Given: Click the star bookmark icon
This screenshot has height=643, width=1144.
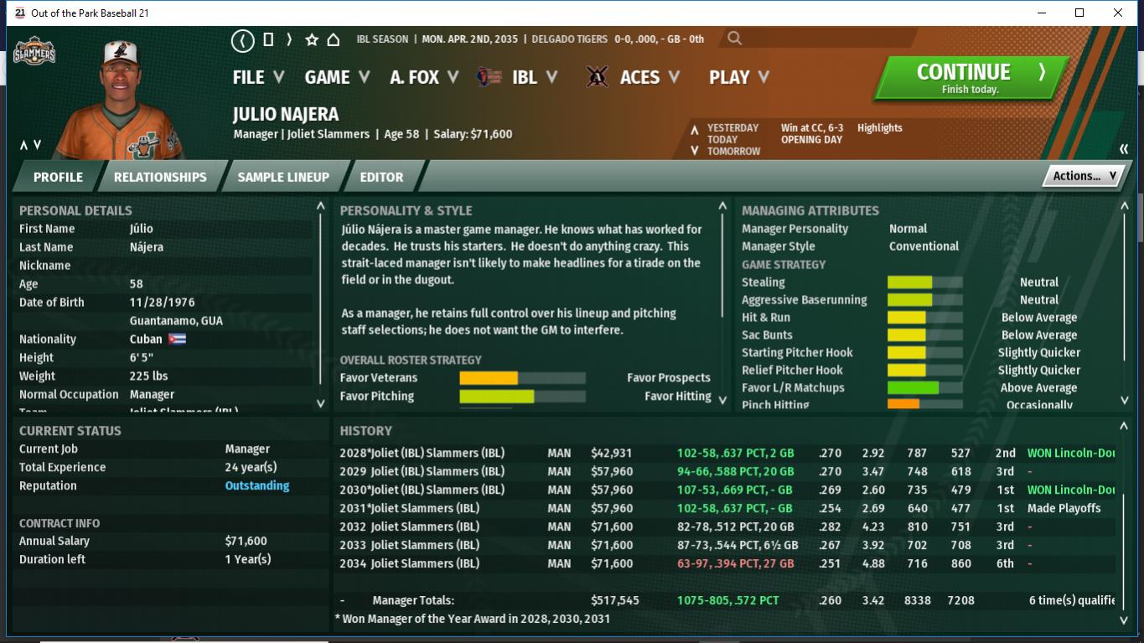Looking at the screenshot, I should [312, 39].
